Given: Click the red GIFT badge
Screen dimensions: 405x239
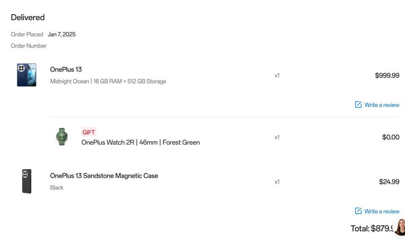Looking at the screenshot, I should (89, 132).
